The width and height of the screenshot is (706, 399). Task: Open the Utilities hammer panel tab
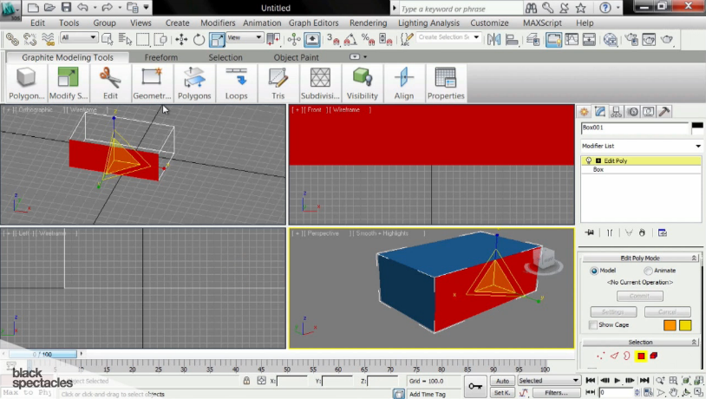pyautogui.click(x=664, y=112)
